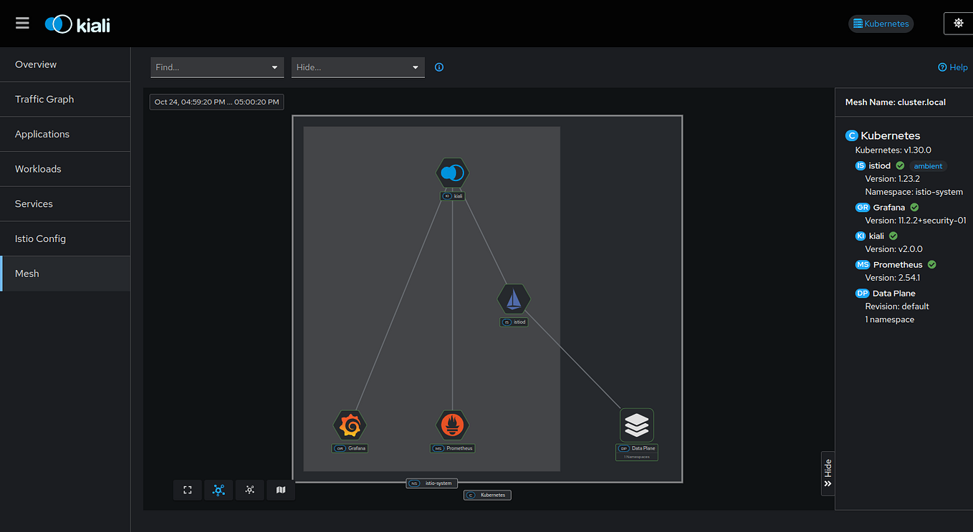Open the settings gear in the top bar
Image resolution: width=973 pixels, height=532 pixels.
coord(958,23)
